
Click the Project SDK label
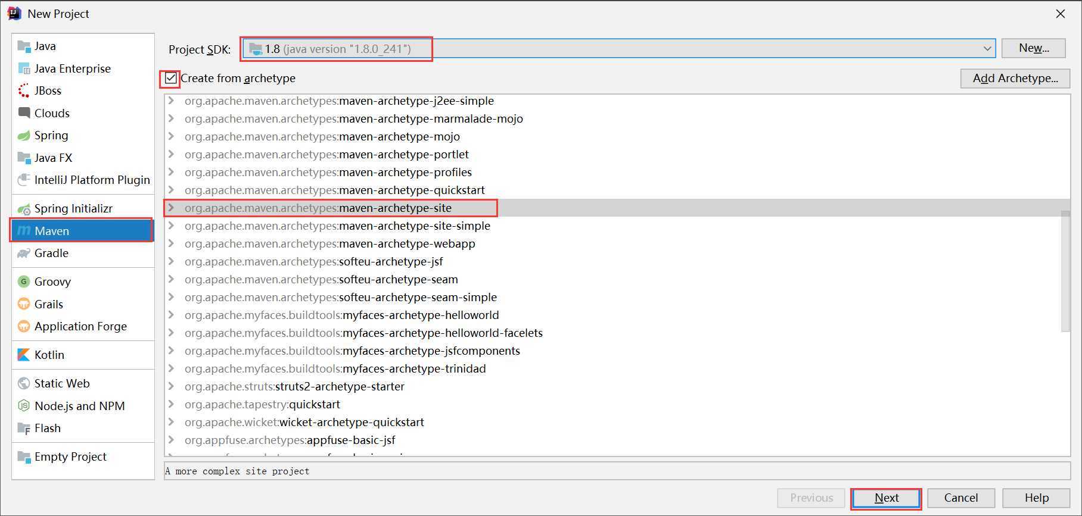pyautogui.click(x=200, y=49)
